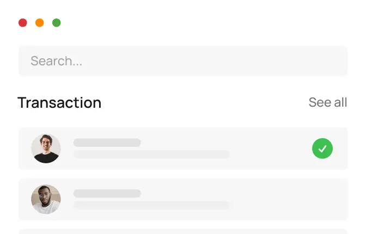Click the name placeholder in second transaction
Viewport: 366px width, 234px height.
coord(107,193)
